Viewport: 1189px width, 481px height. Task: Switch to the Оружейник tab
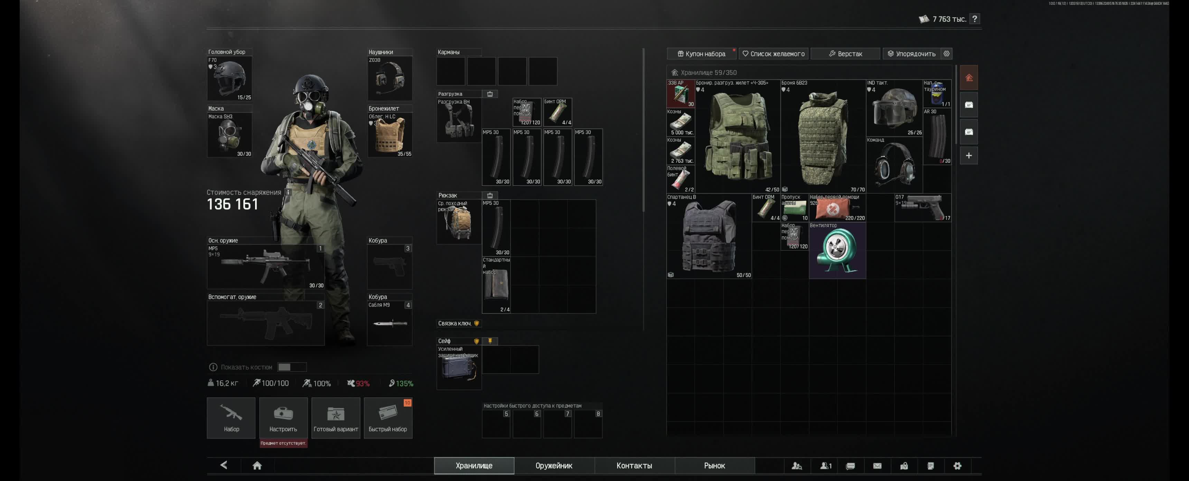(553, 465)
